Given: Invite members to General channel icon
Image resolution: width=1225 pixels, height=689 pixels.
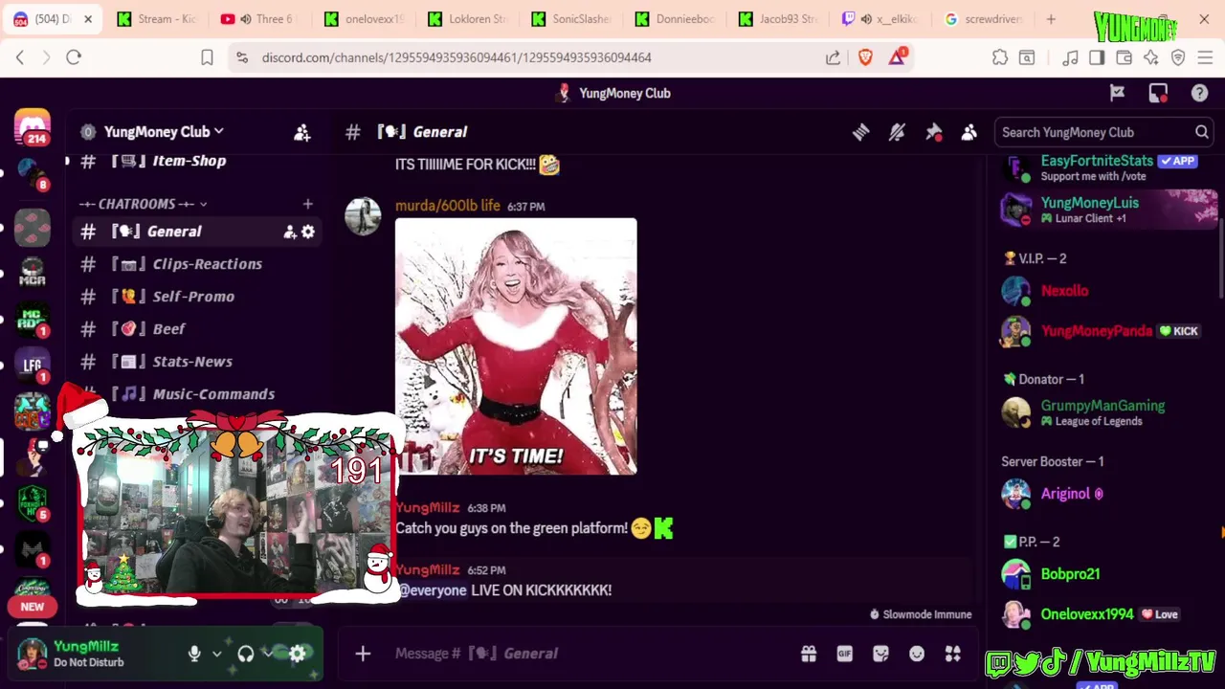Looking at the screenshot, I should tap(289, 232).
